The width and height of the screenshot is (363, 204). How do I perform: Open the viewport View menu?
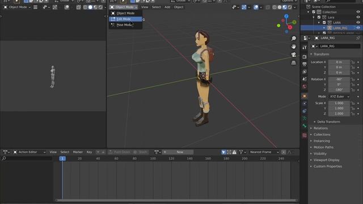(x=145, y=7)
